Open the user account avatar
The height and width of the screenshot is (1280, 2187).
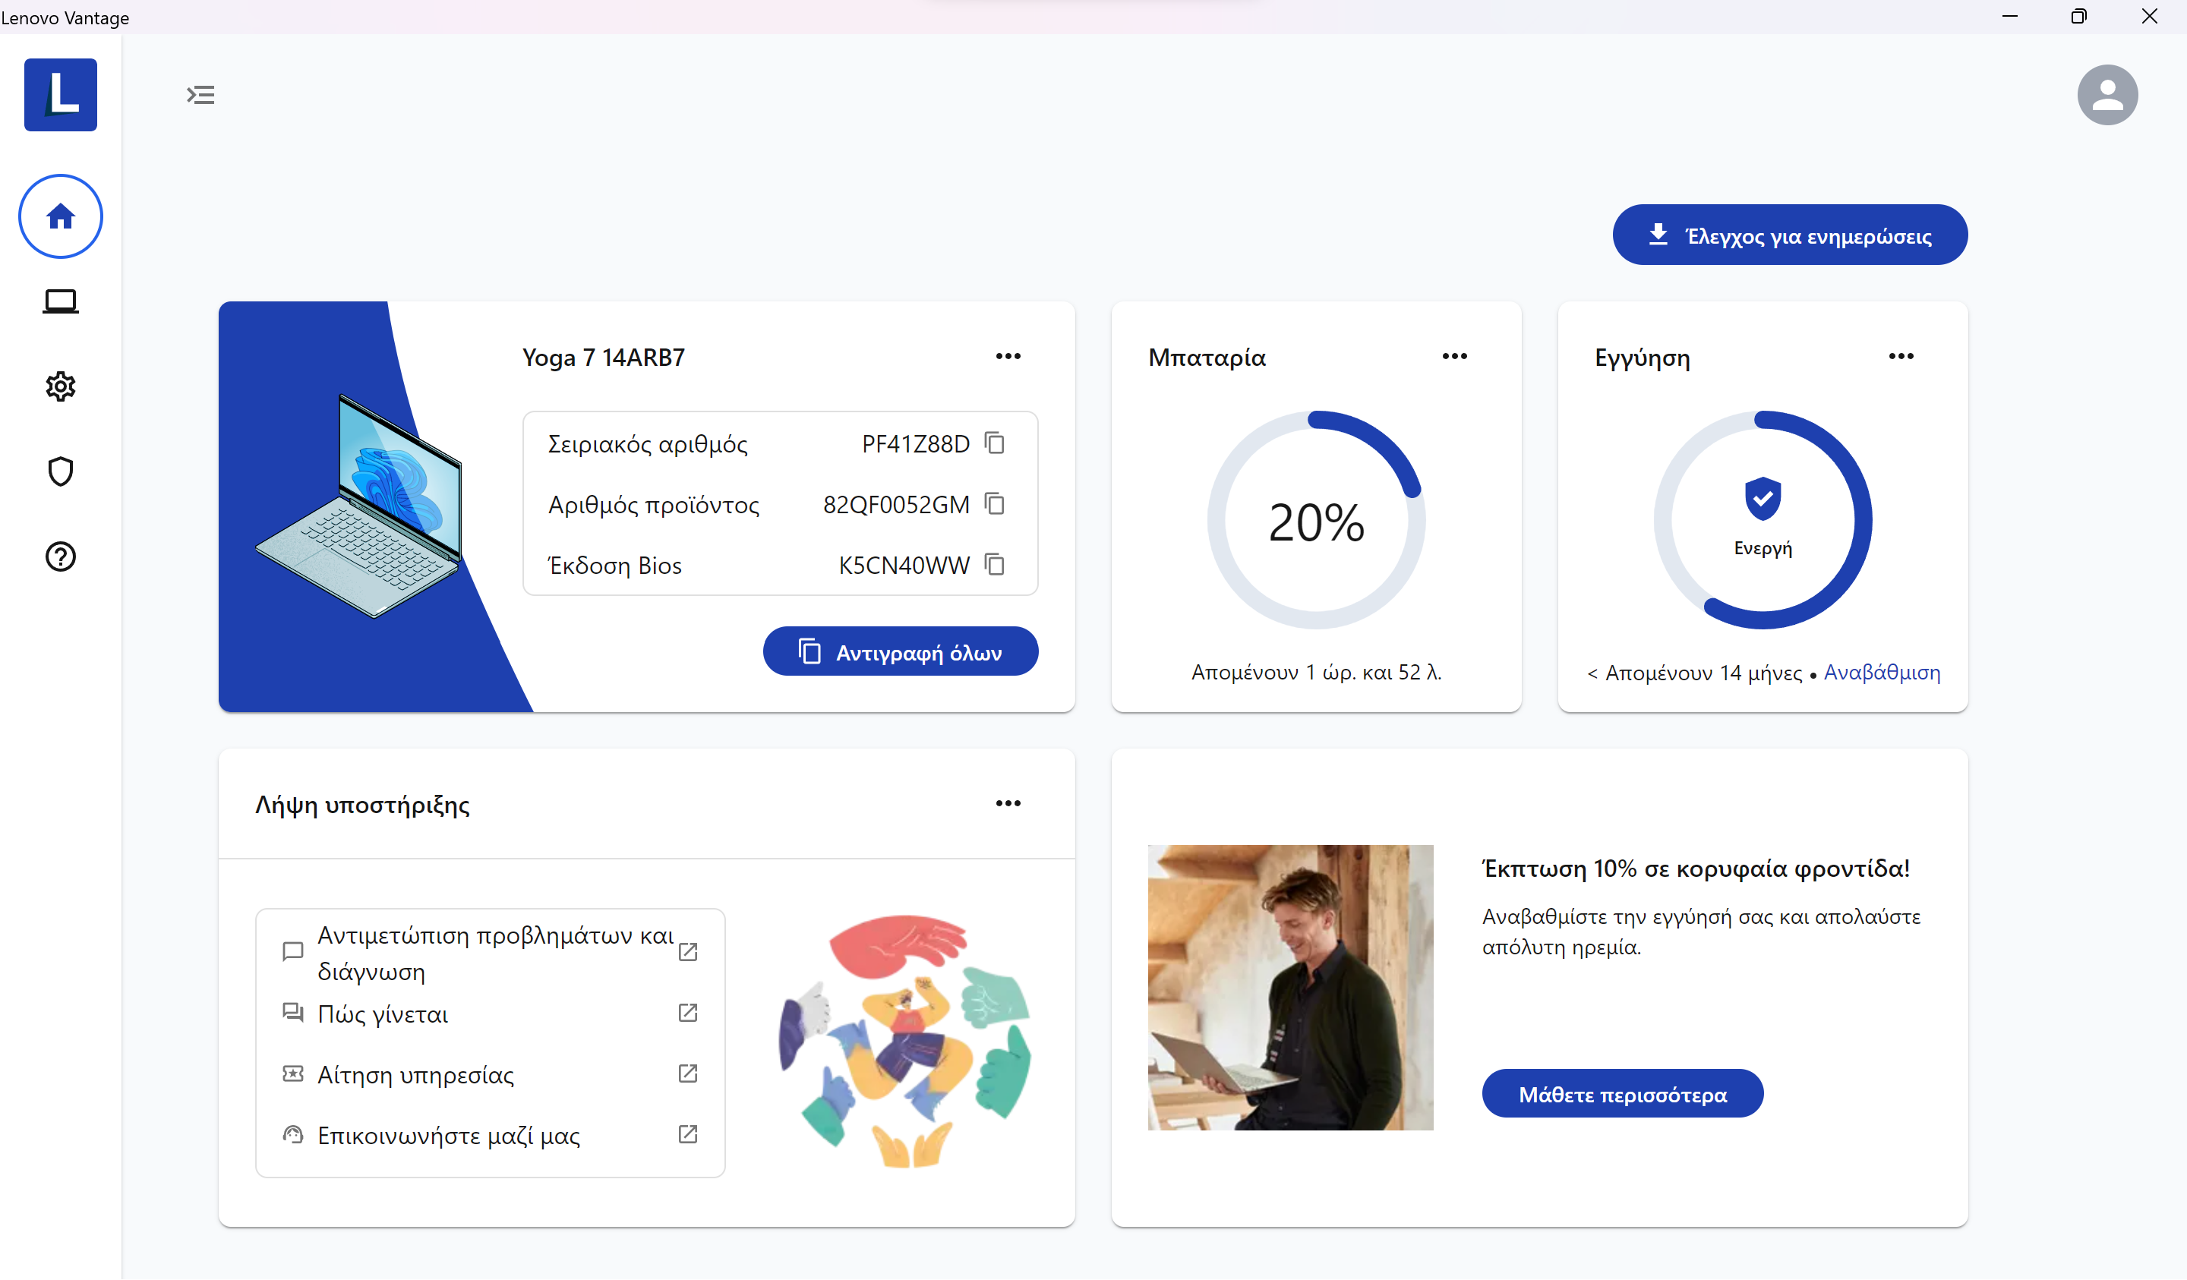coord(2107,95)
